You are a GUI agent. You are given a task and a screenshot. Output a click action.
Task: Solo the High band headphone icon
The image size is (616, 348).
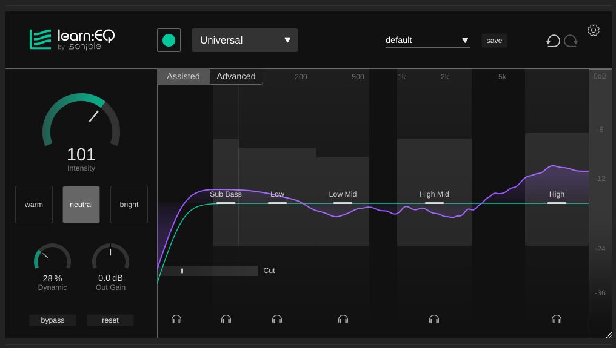tap(557, 319)
